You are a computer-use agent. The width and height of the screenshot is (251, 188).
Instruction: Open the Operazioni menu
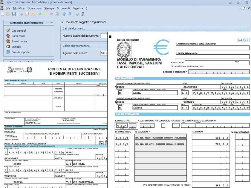34,8
